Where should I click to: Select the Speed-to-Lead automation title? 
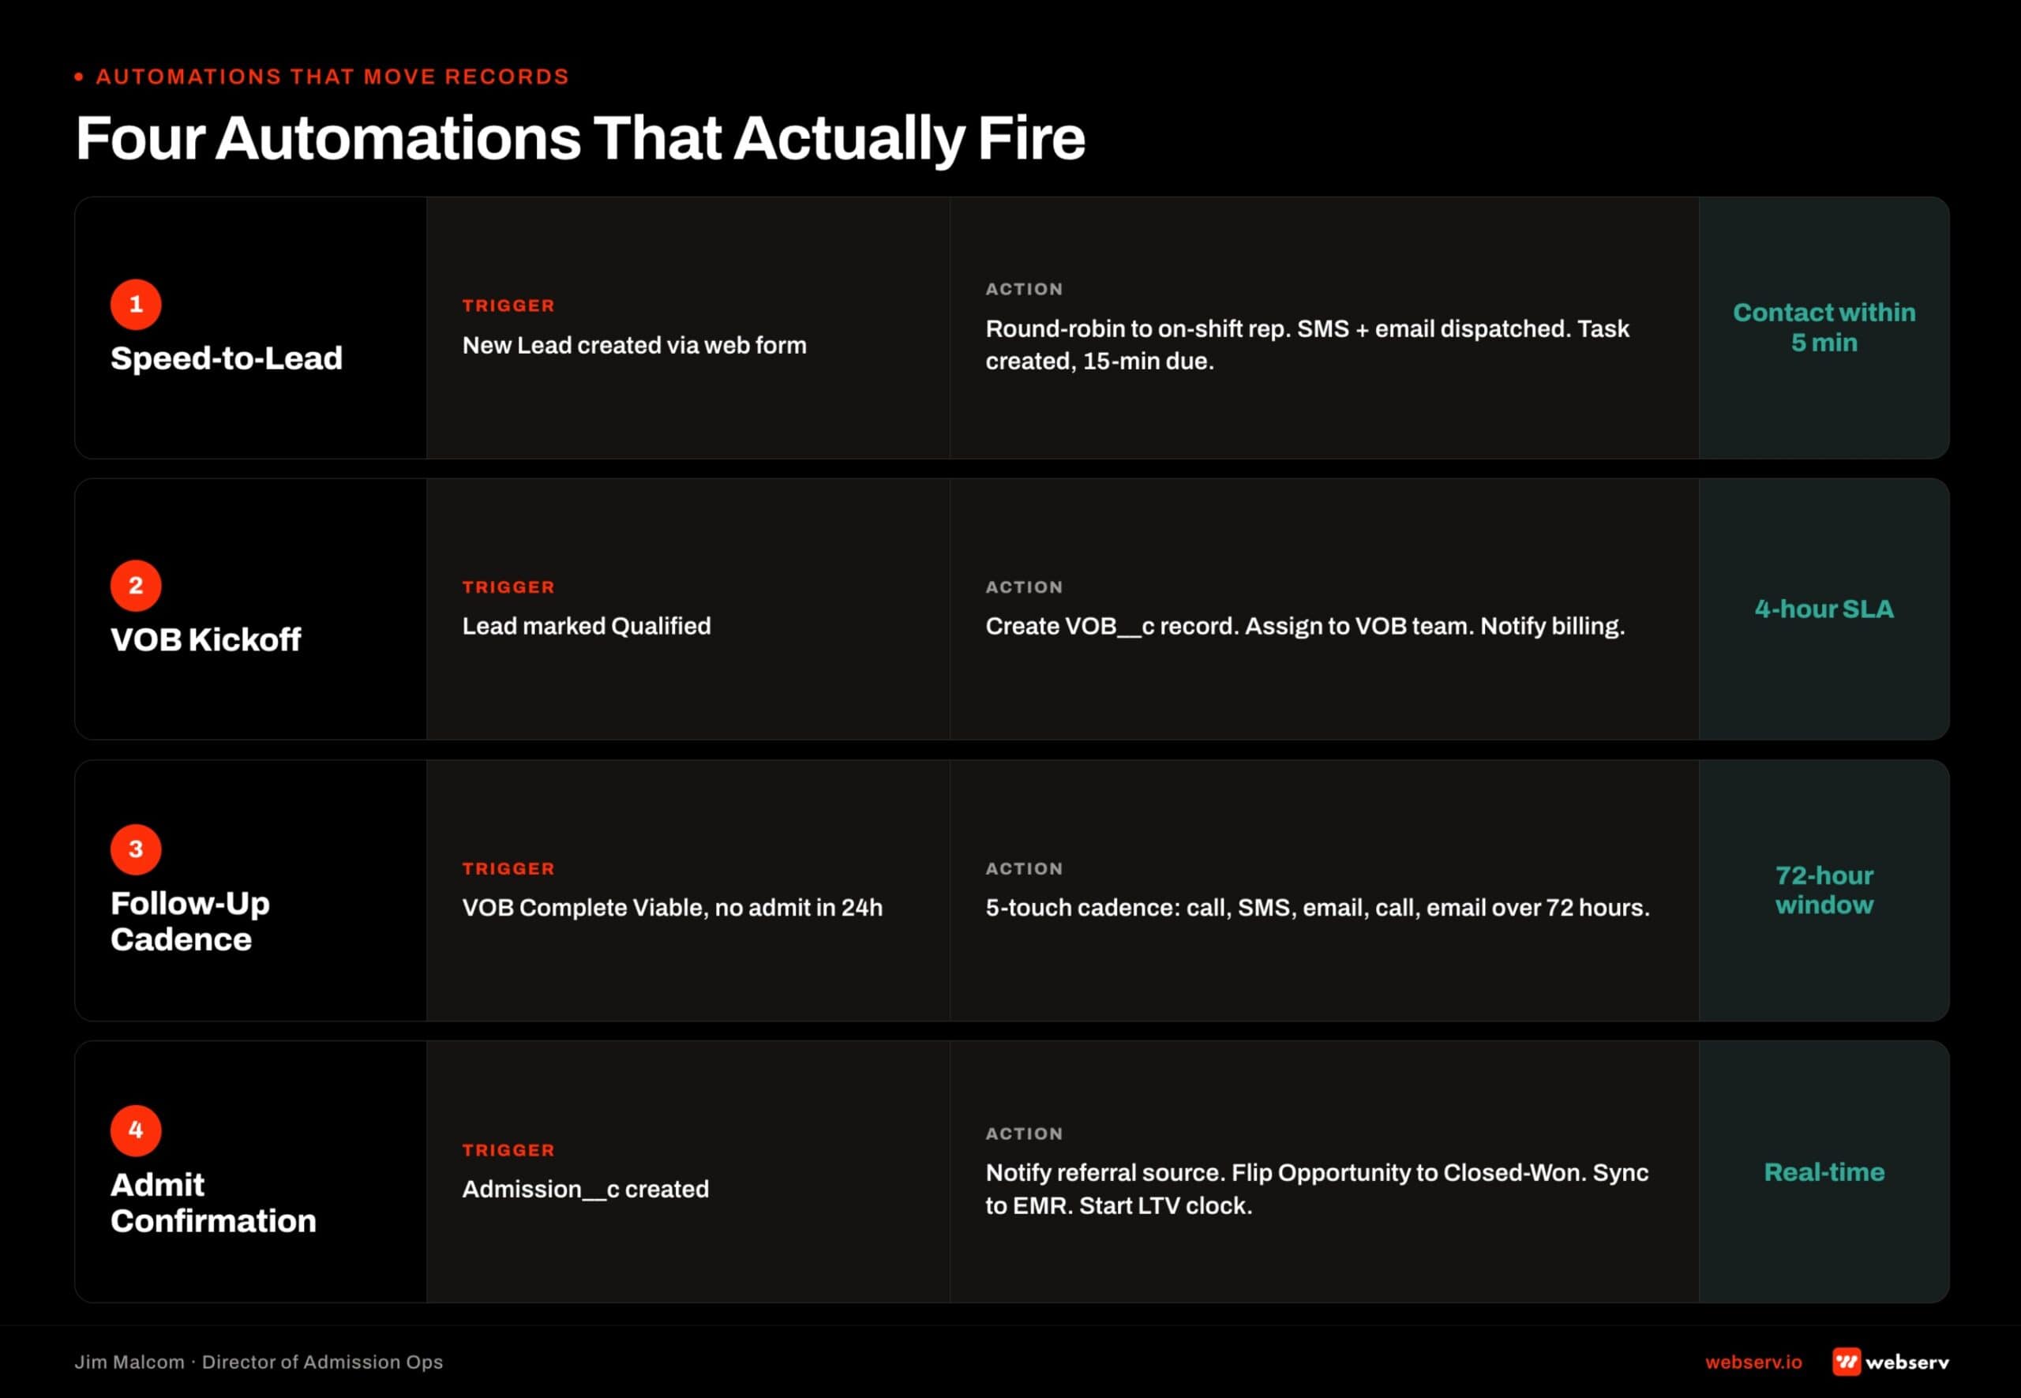(226, 358)
